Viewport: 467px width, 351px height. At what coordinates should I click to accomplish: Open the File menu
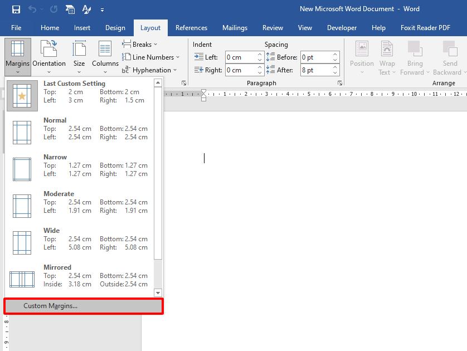[x=16, y=28]
